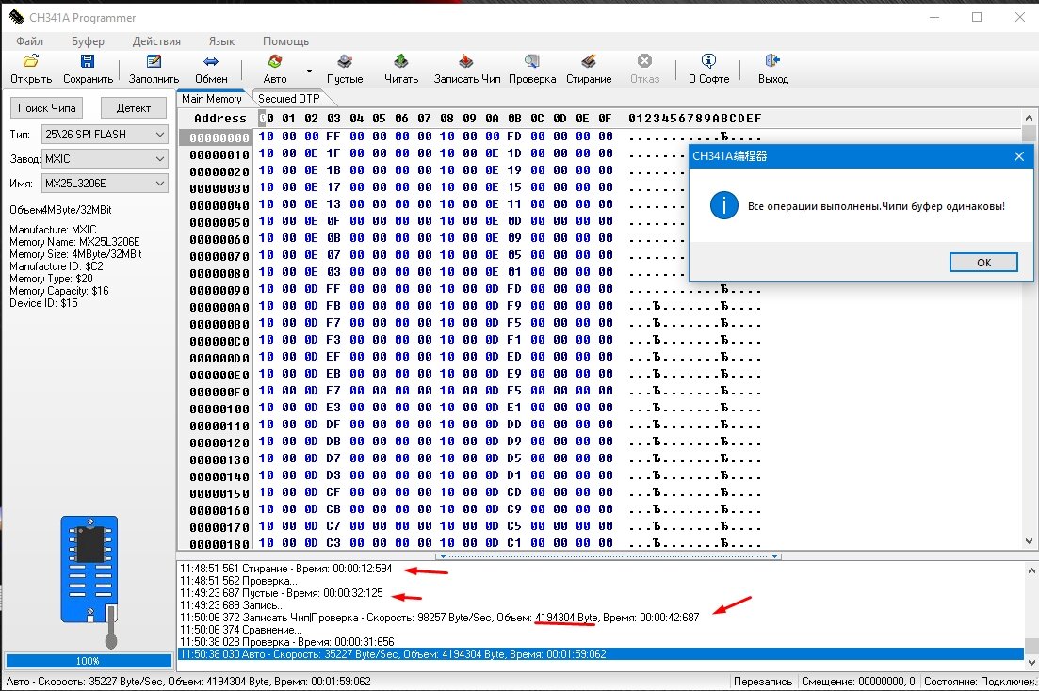1039x691 pixels.
Task: Click the Пустые (Blank check) icon
Action: (x=345, y=62)
